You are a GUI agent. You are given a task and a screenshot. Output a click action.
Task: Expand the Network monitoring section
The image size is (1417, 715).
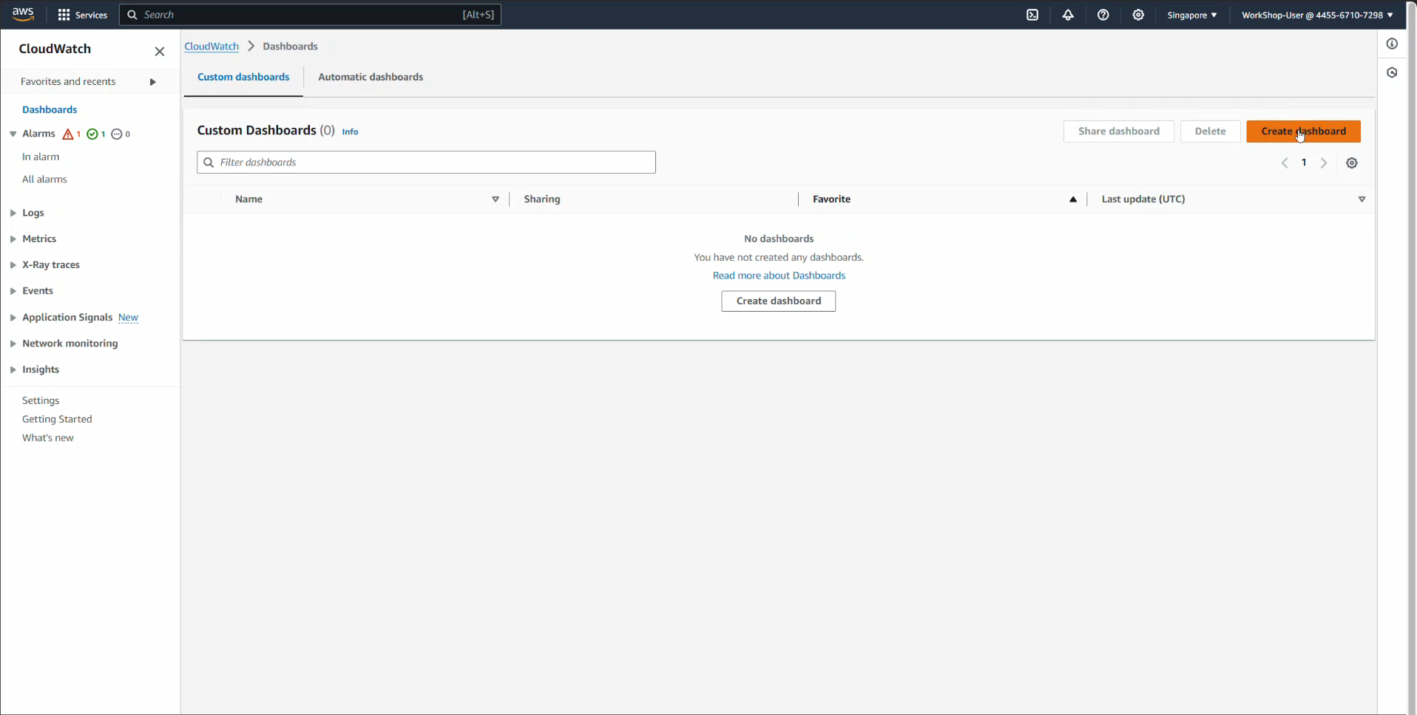(13, 343)
